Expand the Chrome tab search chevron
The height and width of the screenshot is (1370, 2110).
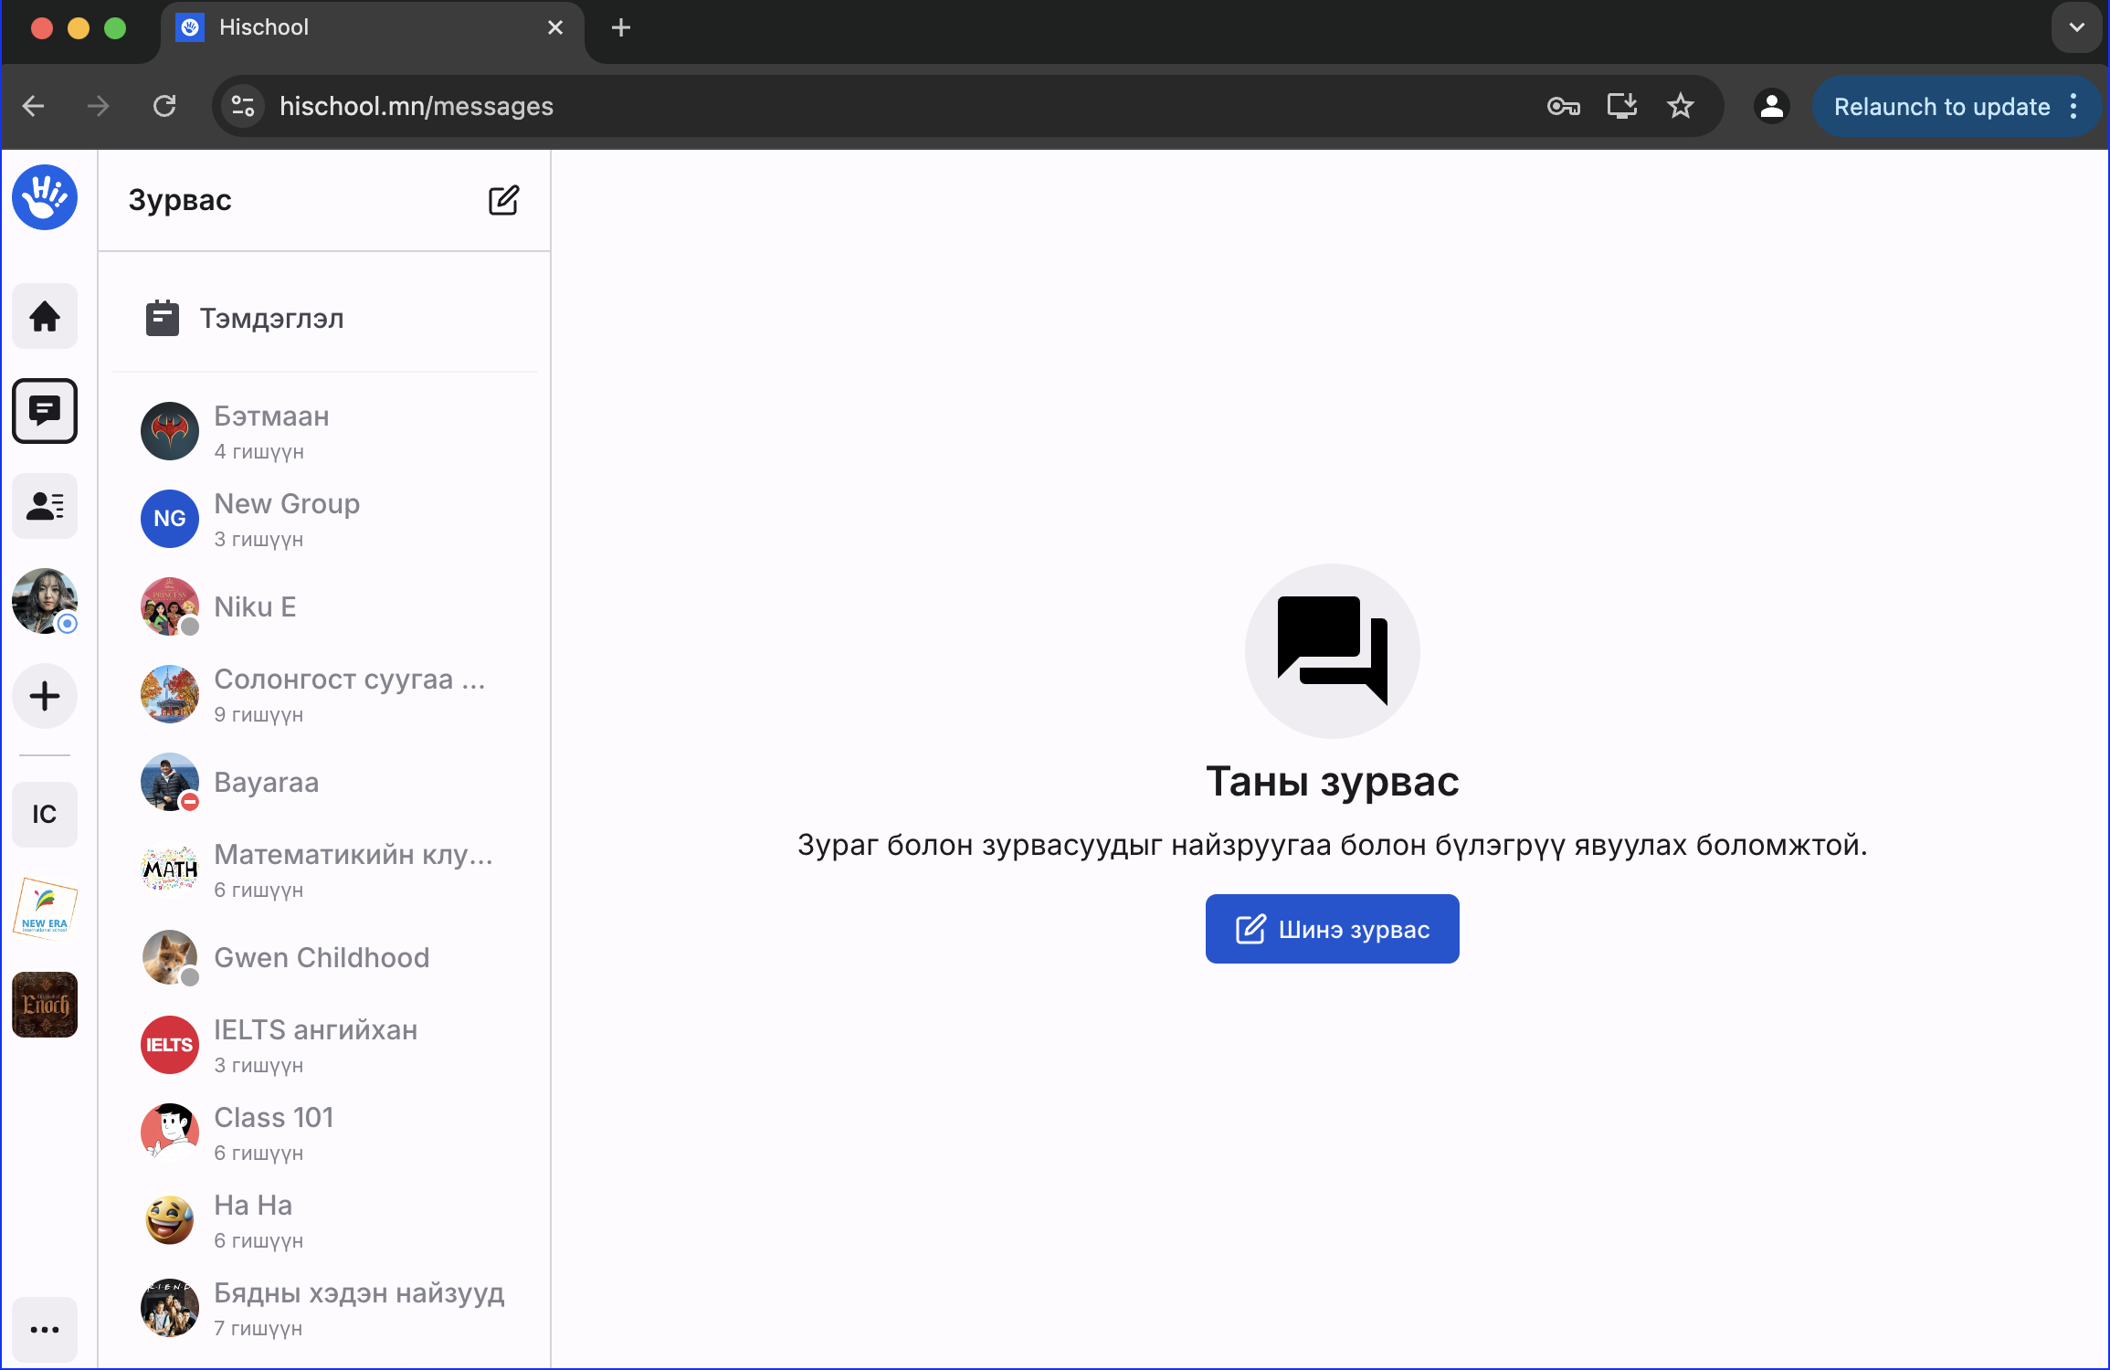pyautogui.click(x=2076, y=27)
